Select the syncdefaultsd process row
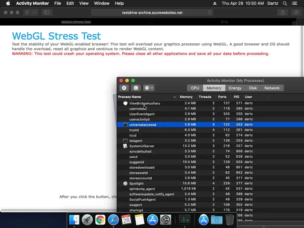This screenshot has width=304, height=228. (210, 151)
